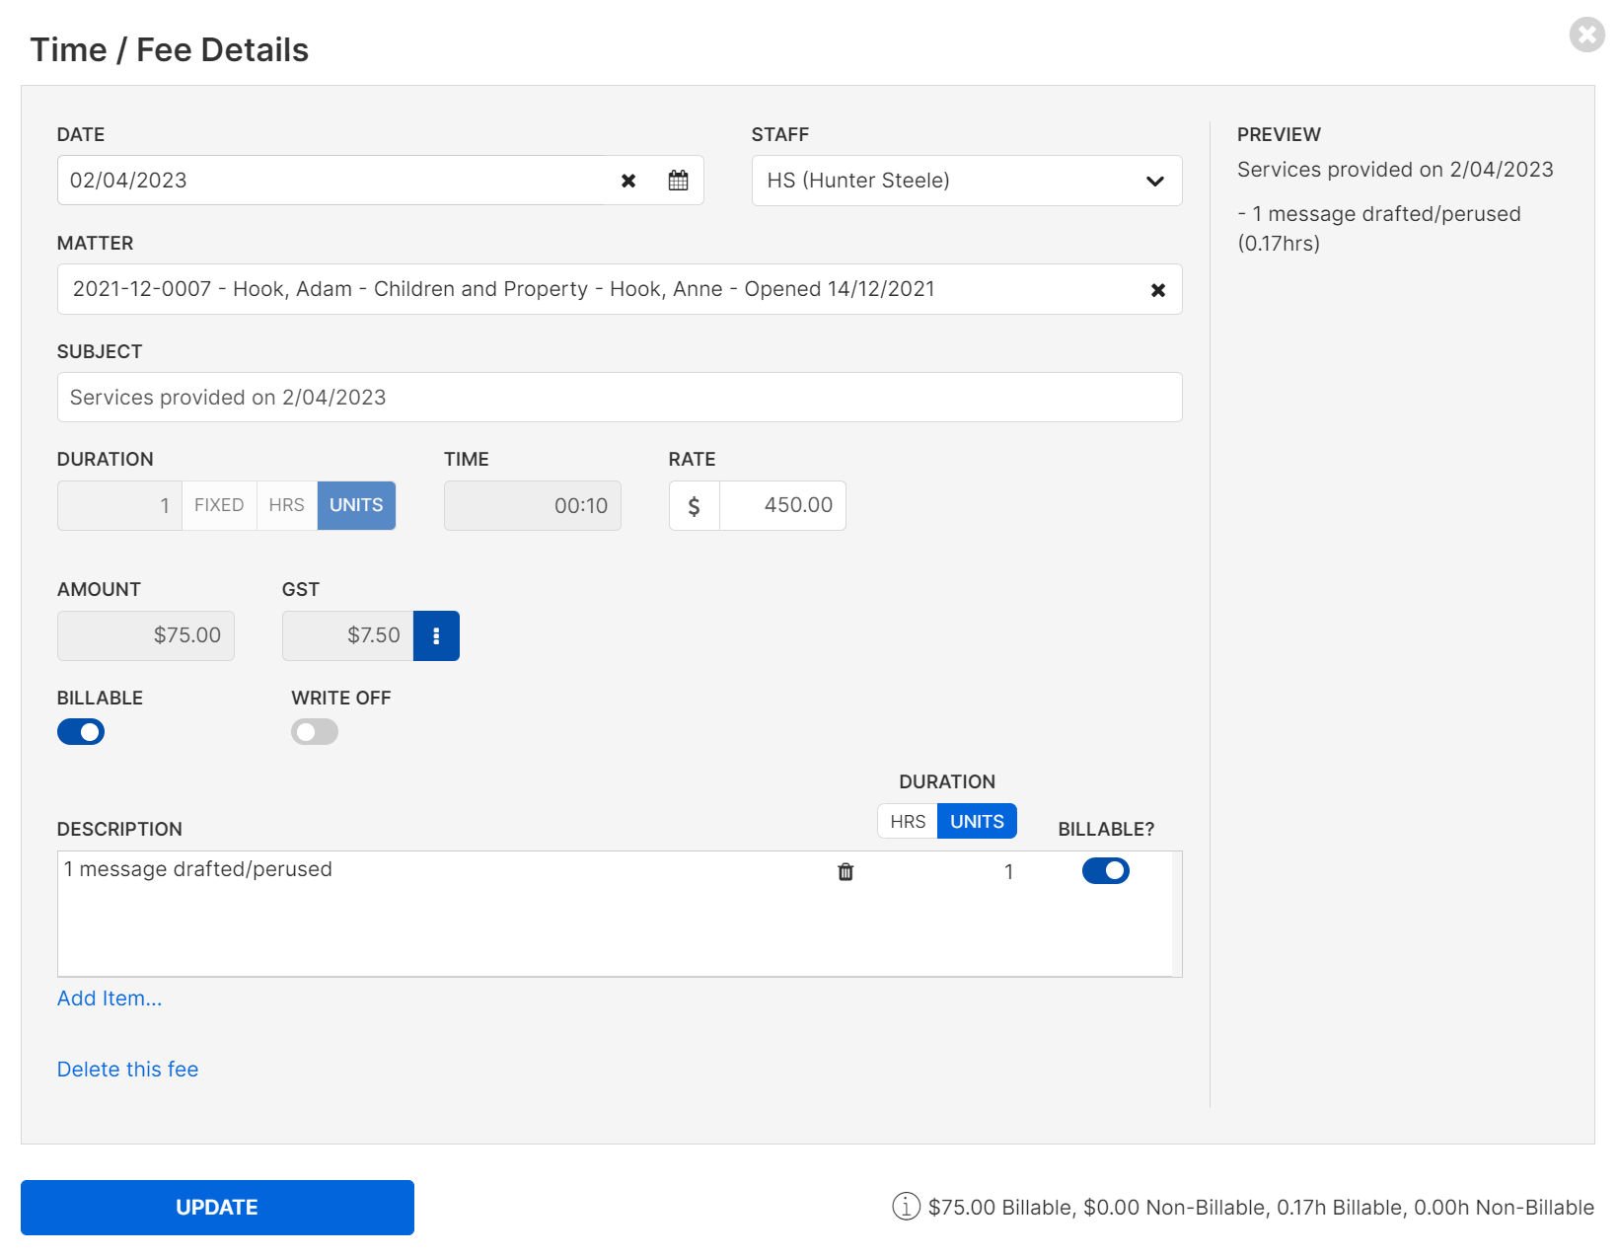Screen dimensions: 1618x1257
Task: Close the Time / Fee Details dialog
Action: click(1586, 35)
